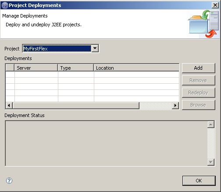Click the horizontal scrollbar thumb in deployments table
221x192 pixels.
(x=76, y=105)
